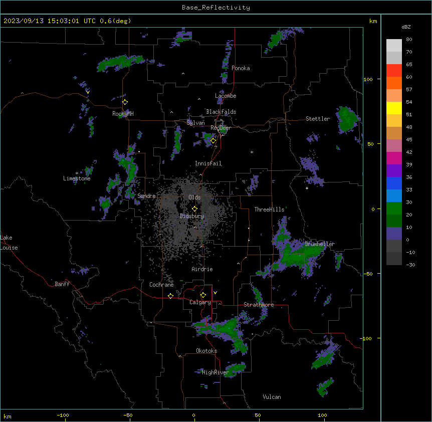Click the 100 tick on the bottom axis
432x422 pixels.
tap(322, 415)
